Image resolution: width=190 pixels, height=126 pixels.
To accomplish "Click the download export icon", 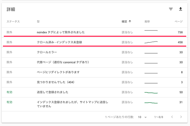I will click(x=180, y=9).
